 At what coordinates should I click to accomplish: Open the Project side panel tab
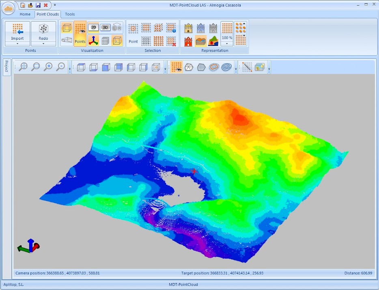point(6,67)
